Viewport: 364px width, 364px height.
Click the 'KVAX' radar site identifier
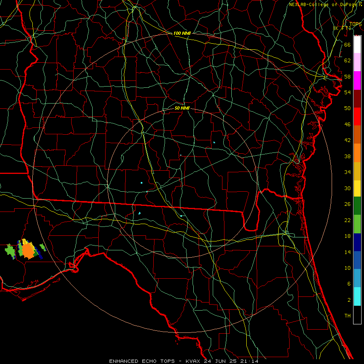pos(194,361)
